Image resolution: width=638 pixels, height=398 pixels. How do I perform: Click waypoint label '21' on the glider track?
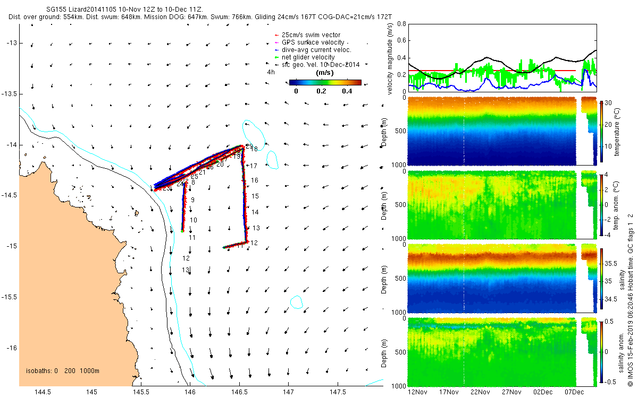tap(202, 172)
